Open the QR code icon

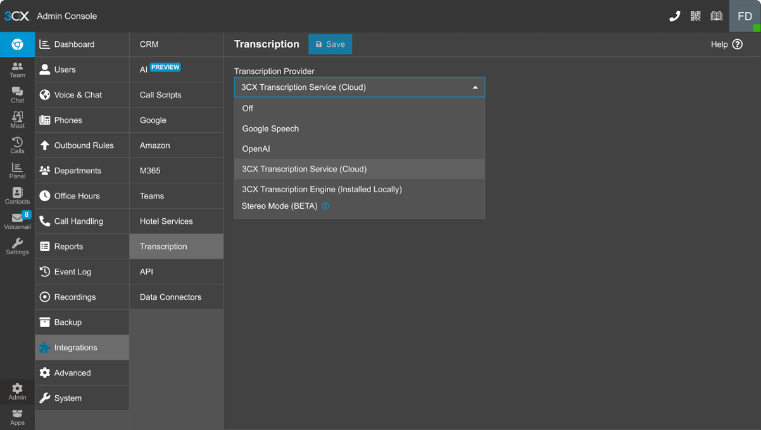click(x=695, y=16)
